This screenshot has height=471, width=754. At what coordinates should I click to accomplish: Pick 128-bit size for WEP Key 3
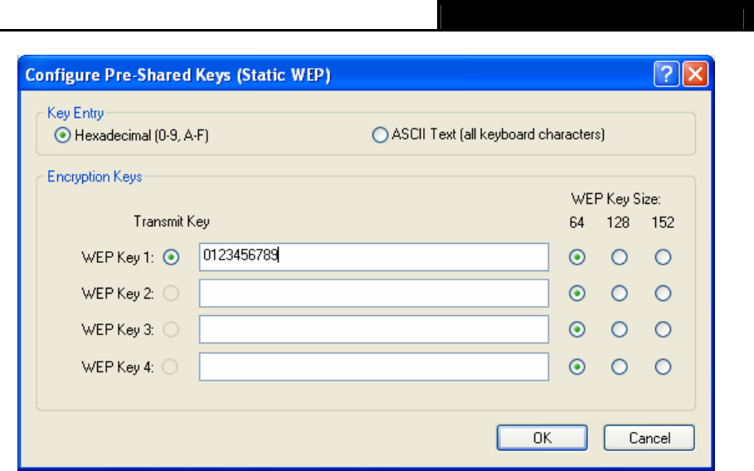(620, 329)
